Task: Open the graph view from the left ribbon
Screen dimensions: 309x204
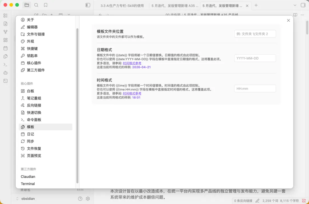Action: point(5,32)
